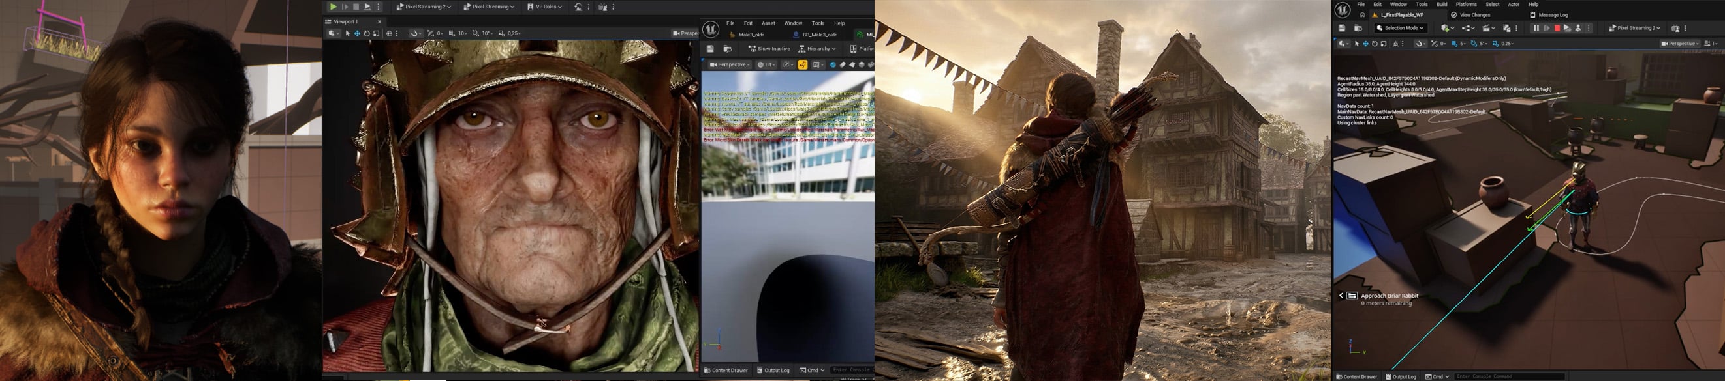Open Content Drawer in right level editor
The height and width of the screenshot is (381, 1725).
coord(1358,376)
